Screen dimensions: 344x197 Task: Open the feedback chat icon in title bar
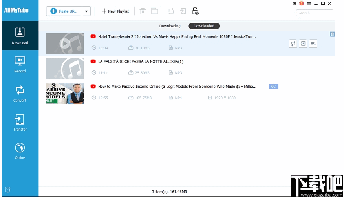tap(295, 4)
